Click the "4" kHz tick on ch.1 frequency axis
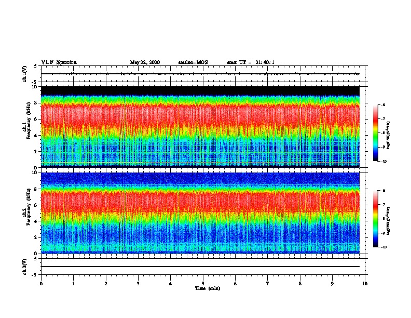 tap(36, 136)
